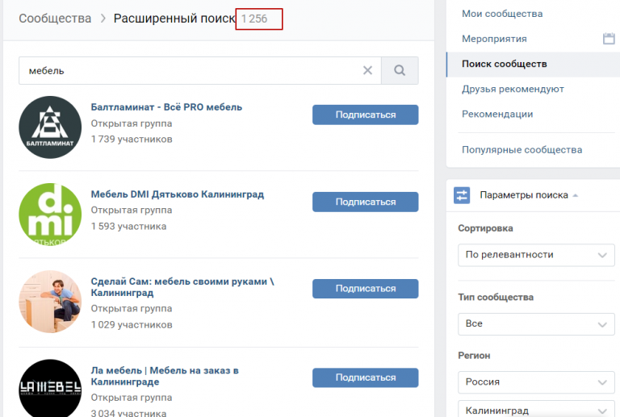Click the magnifier search button
620x417 pixels.
(x=400, y=70)
